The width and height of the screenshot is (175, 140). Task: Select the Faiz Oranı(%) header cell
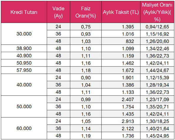86,12
